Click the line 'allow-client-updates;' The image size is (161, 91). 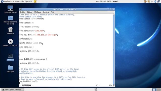[x=29, y=27]
